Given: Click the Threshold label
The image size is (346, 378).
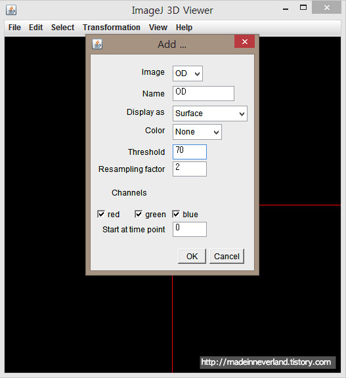Looking at the screenshot, I should (x=146, y=152).
